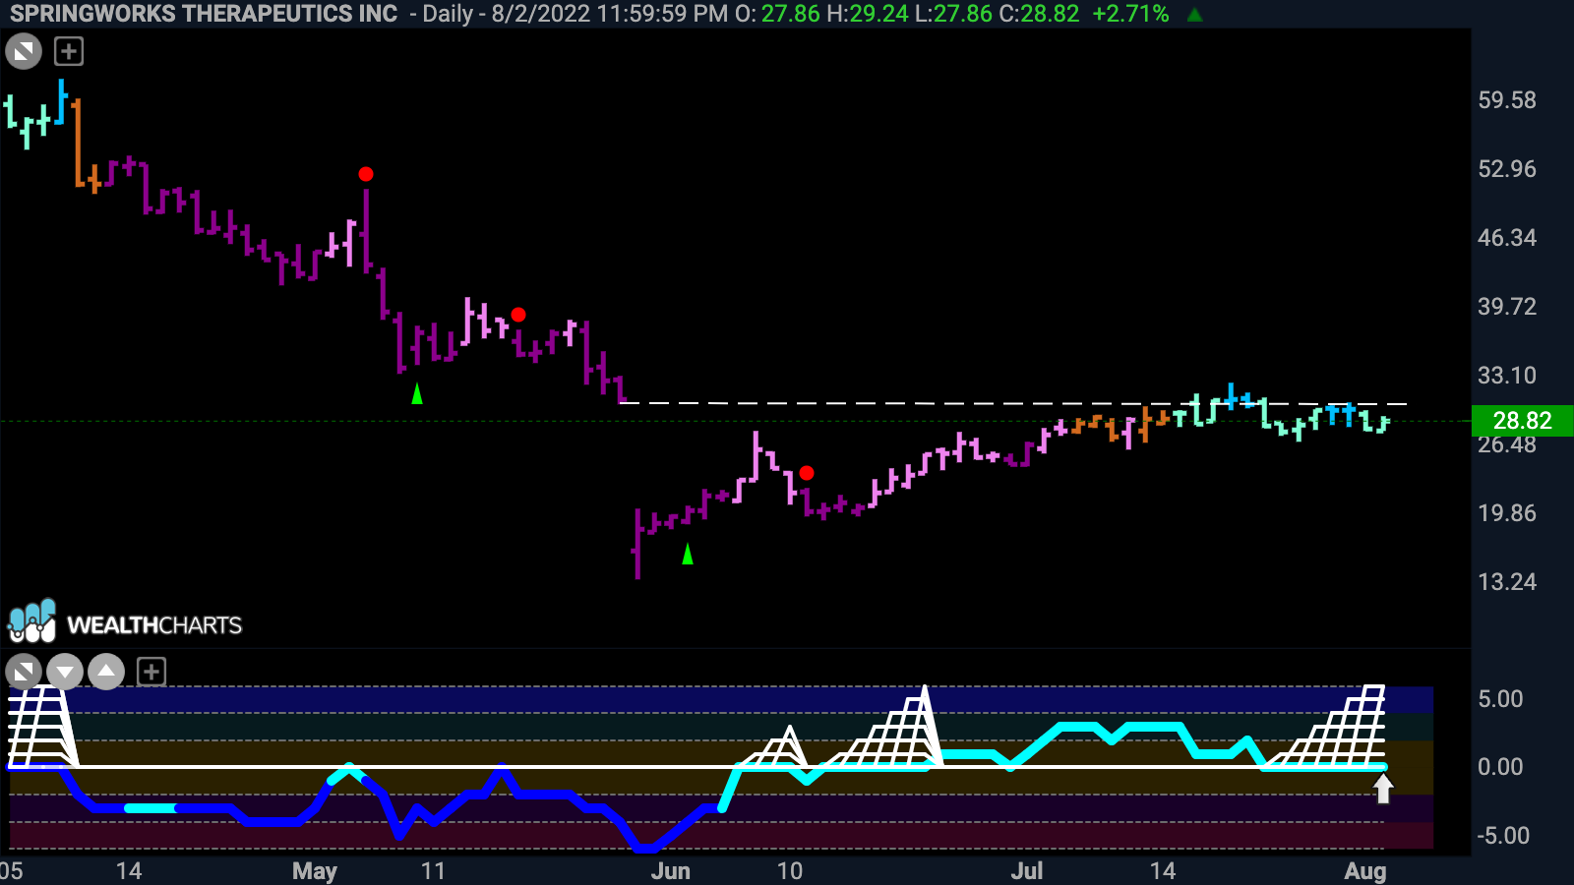Click the white arrow marker in indicator pane

click(x=1383, y=789)
